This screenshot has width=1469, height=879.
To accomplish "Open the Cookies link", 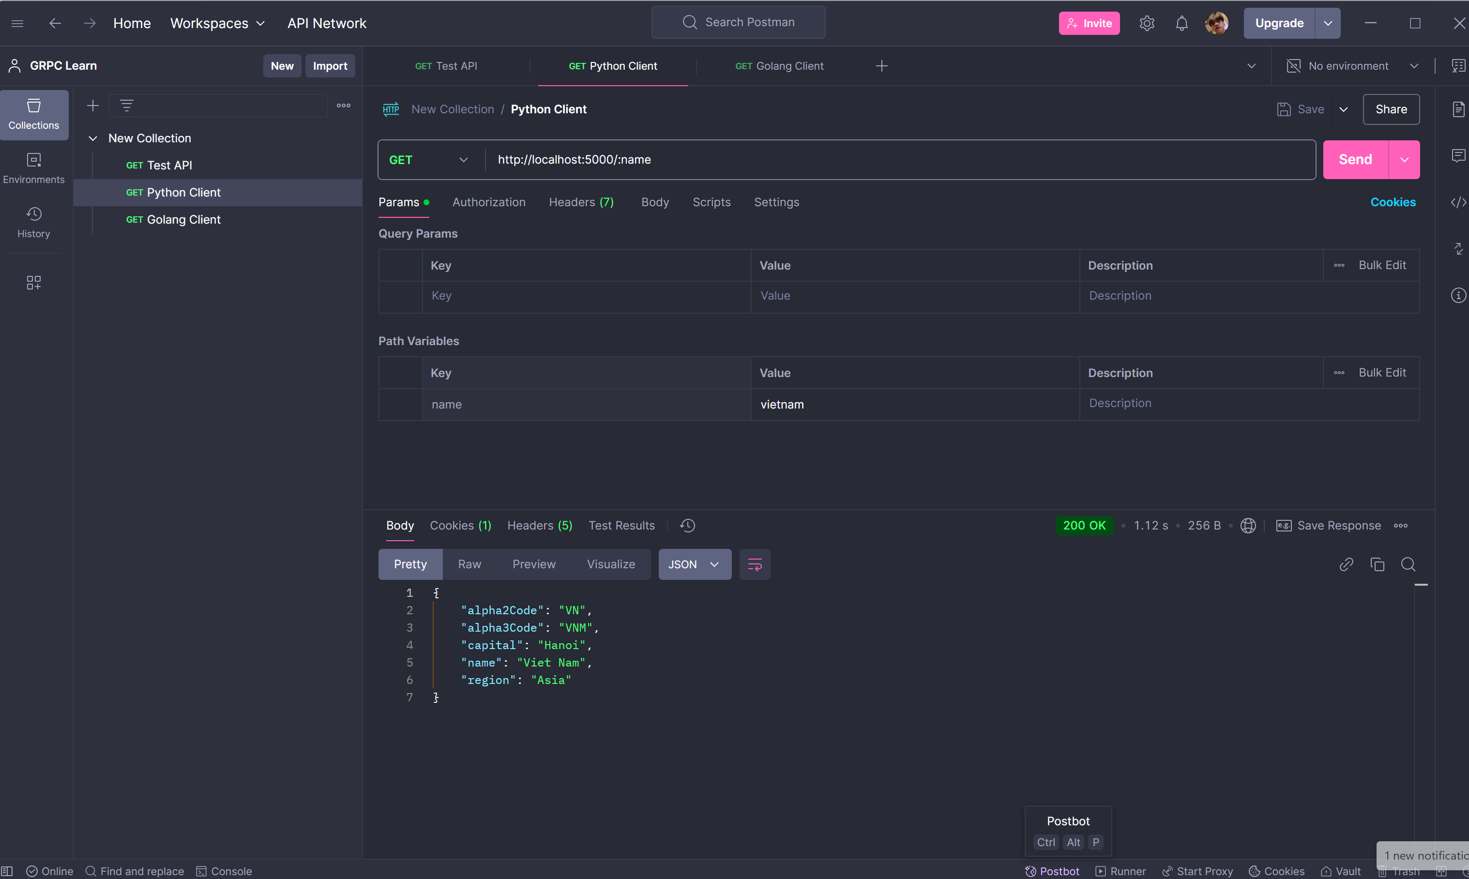I will tap(1393, 202).
